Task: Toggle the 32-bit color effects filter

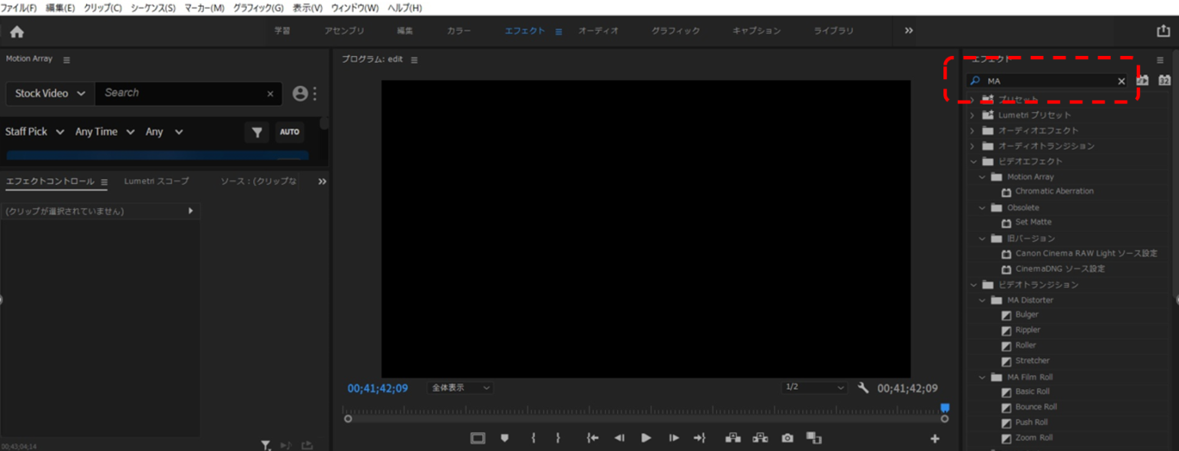Action: 1165,80
